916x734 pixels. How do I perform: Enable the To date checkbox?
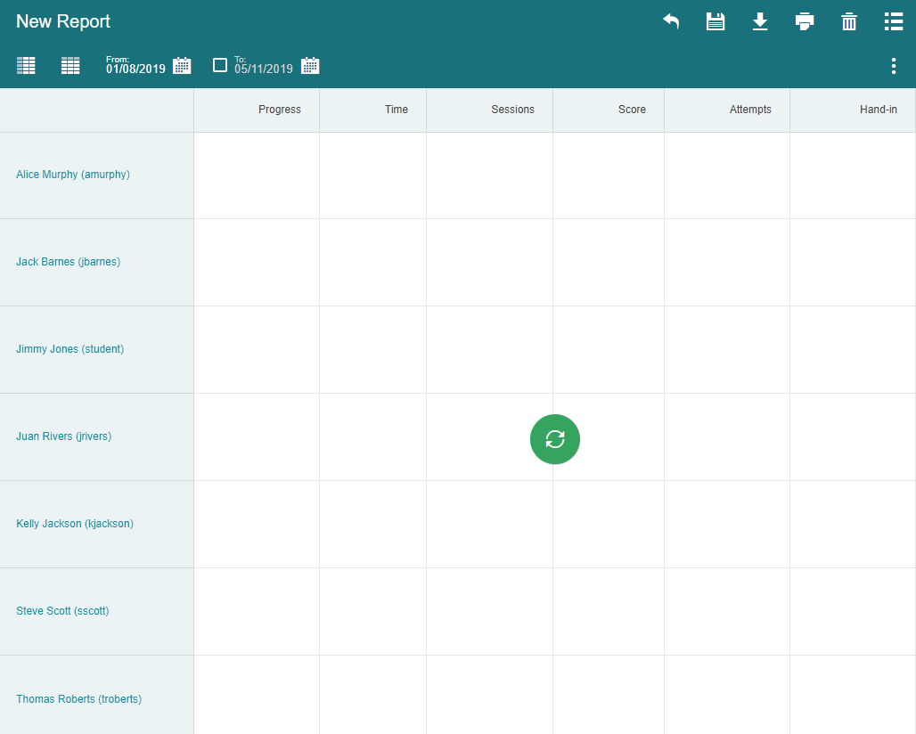[220, 65]
